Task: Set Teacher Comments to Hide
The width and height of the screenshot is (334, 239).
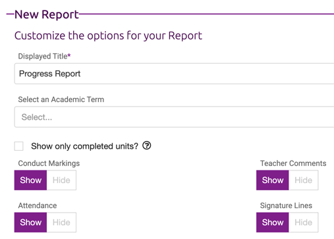Action: (304, 180)
